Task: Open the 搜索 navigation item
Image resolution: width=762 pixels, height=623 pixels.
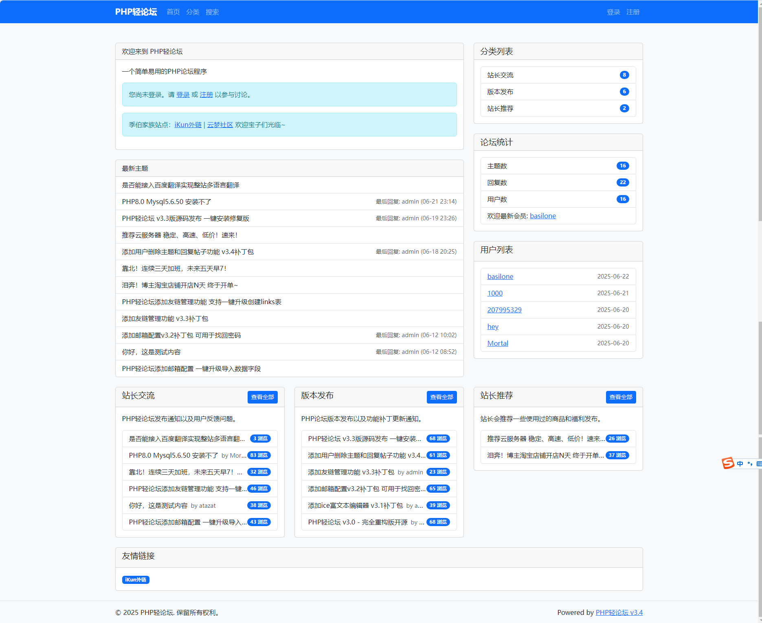Action: pos(212,12)
